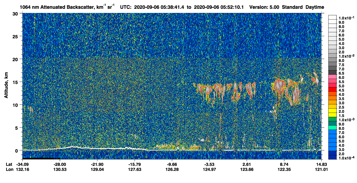This screenshot has width=357, height=183.
Task: Pick the bright yellow swatch beside 2.0
Action: click(x=332, y=111)
